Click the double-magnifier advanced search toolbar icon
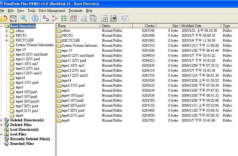 point(93,18)
